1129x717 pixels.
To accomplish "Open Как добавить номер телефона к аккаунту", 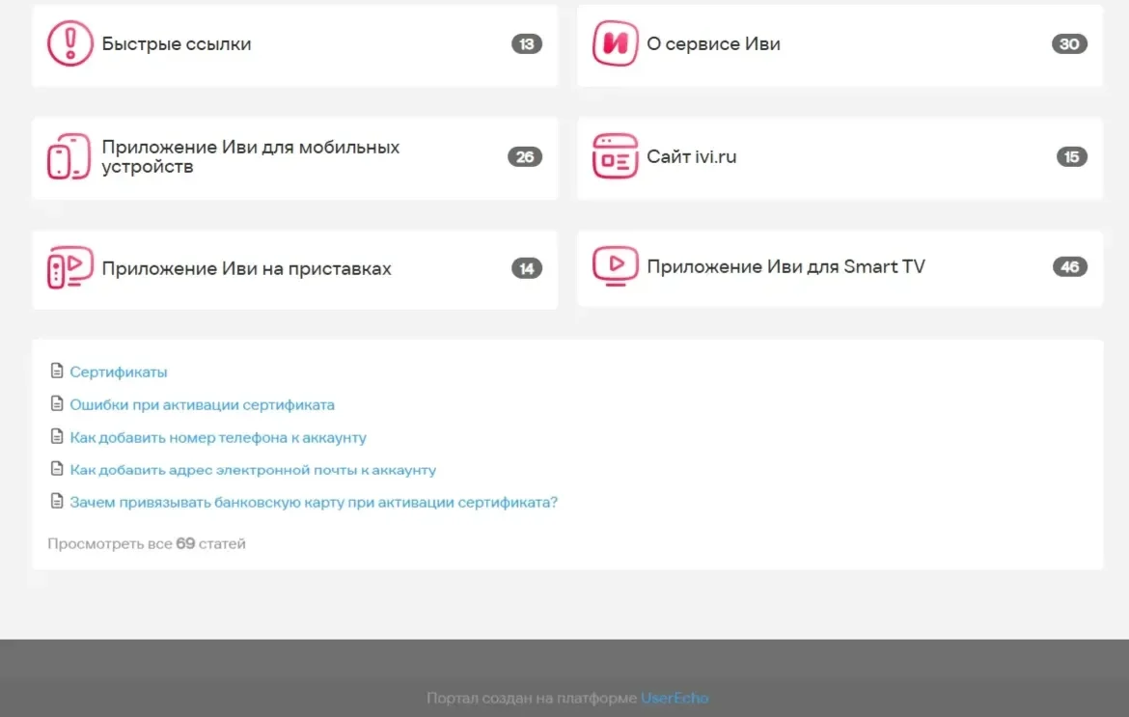I will click(218, 438).
